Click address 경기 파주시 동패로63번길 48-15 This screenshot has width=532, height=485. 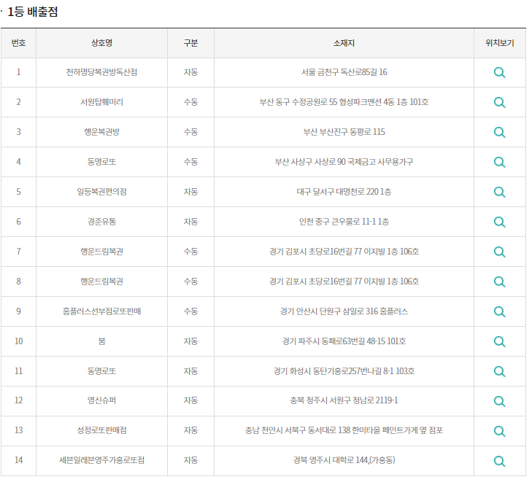click(x=334, y=341)
